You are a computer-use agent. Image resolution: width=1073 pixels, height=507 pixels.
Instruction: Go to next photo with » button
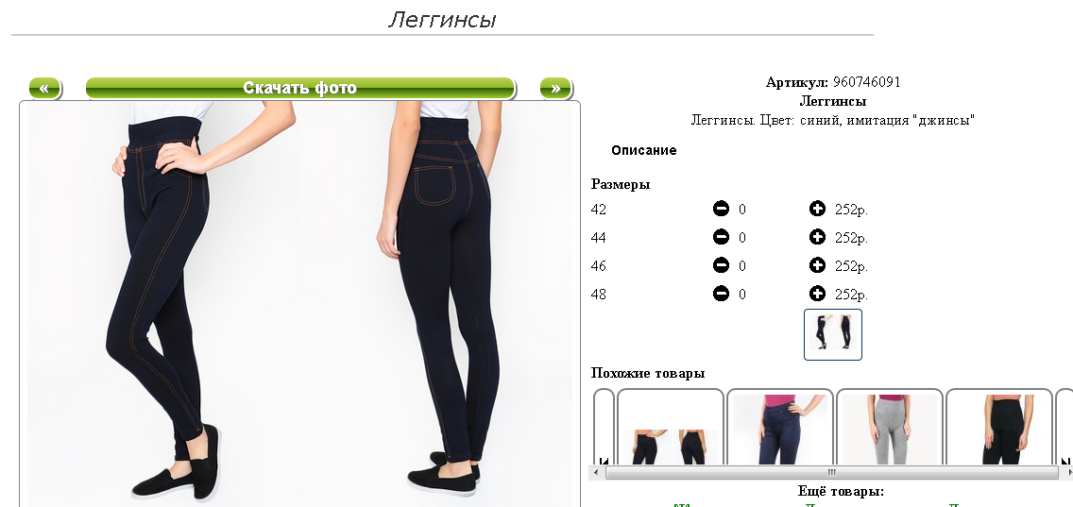click(x=555, y=88)
